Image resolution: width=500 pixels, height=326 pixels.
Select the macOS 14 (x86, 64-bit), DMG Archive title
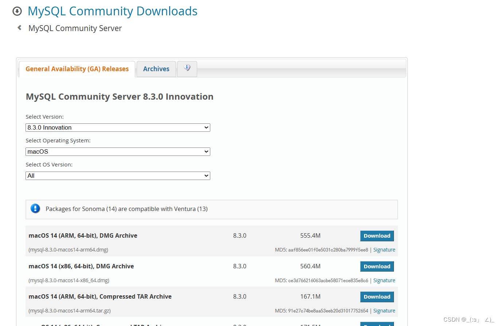coord(81,266)
